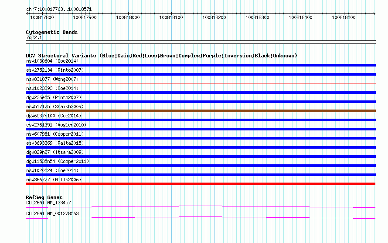Select the red nsv366777 (Mills2006) loss bar

pos(201,184)
